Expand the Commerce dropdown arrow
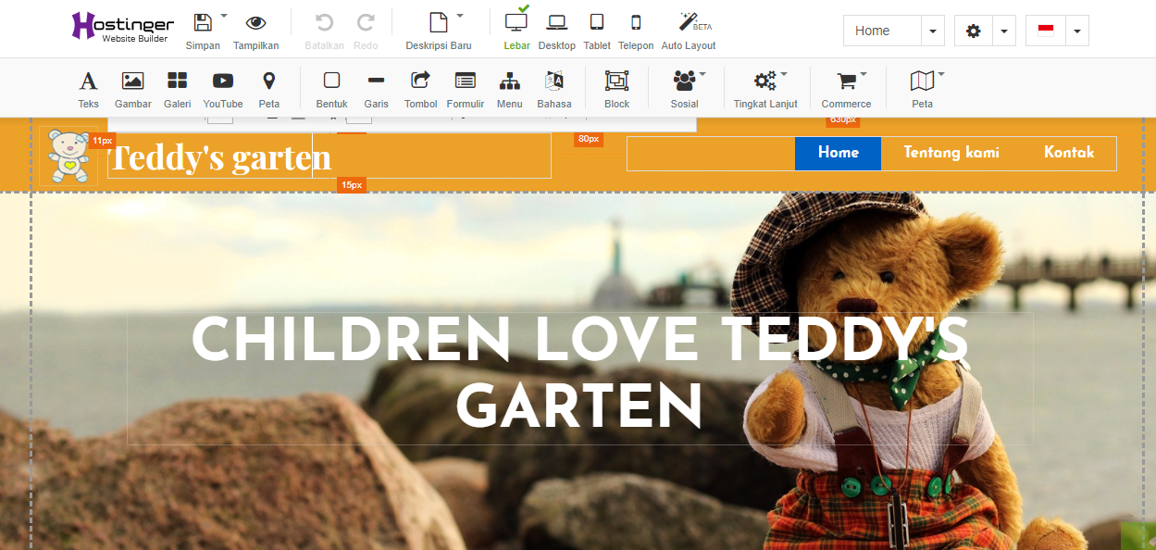Viewport: 1156px width, 550px height. pos(864,73)
